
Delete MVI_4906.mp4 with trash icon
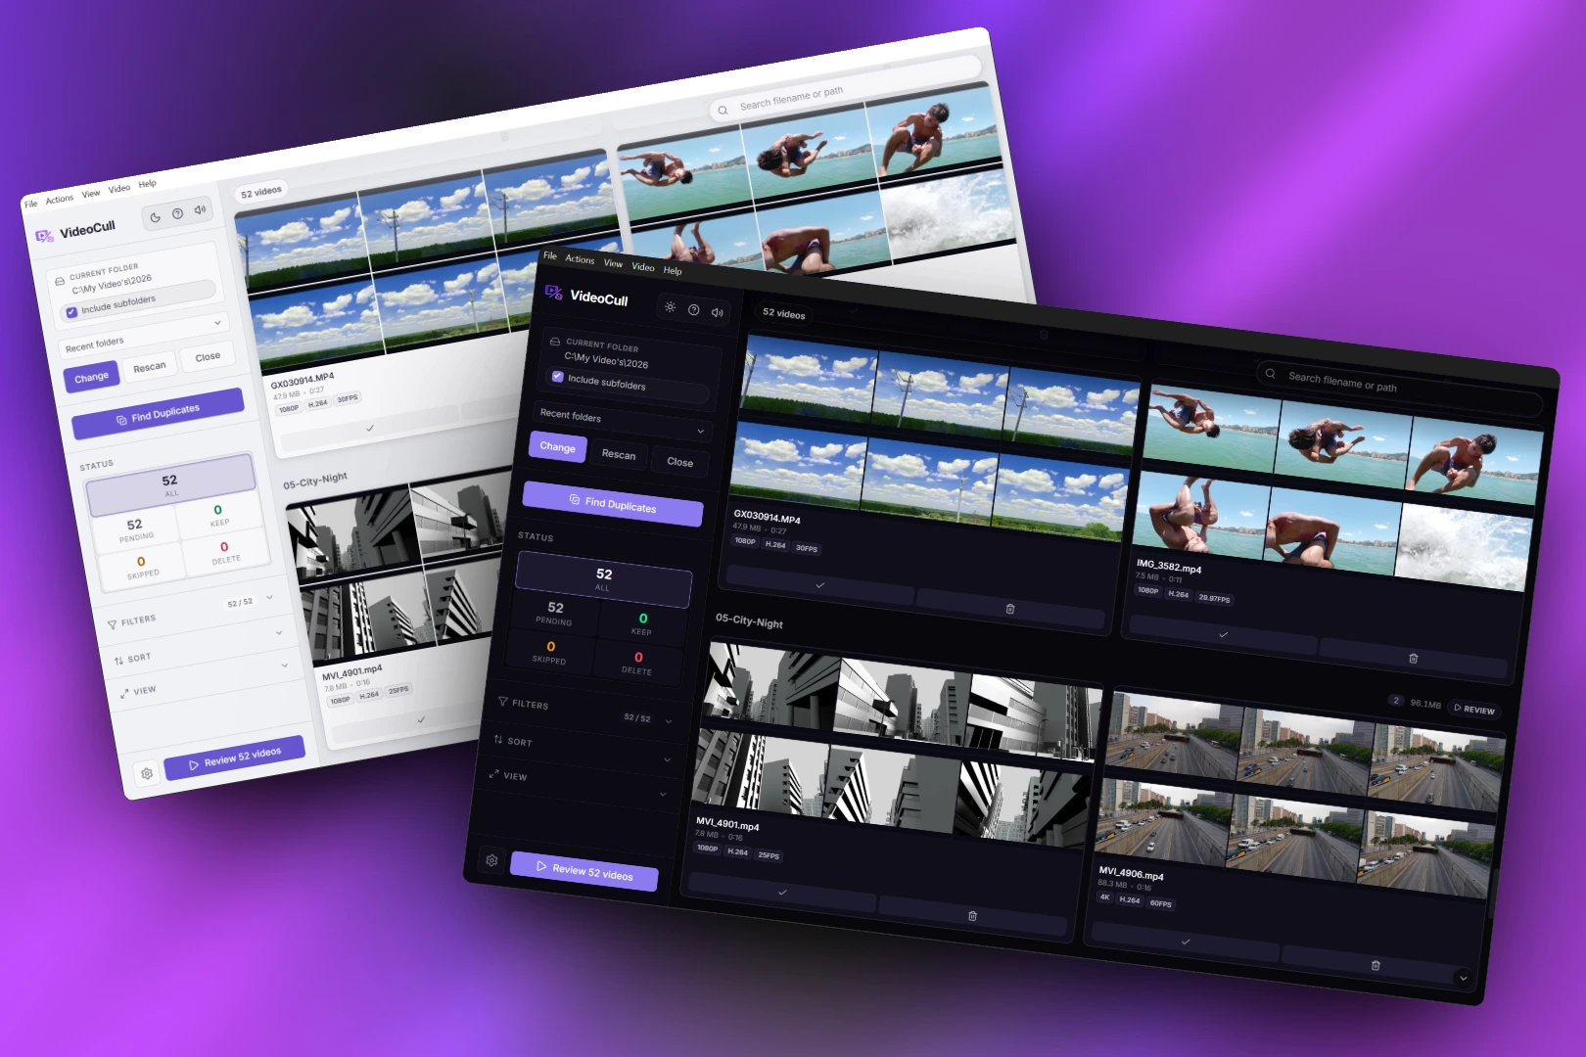[x=1376, y=965]
